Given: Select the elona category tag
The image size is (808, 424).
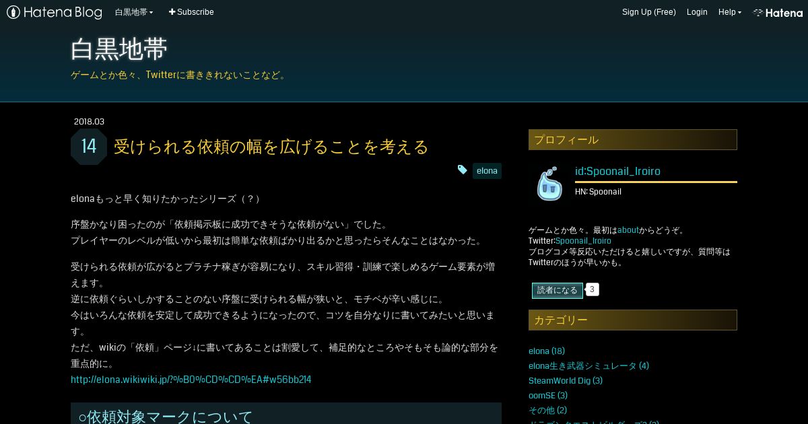Looking at the screenshot, I should [x=487, y=171].
